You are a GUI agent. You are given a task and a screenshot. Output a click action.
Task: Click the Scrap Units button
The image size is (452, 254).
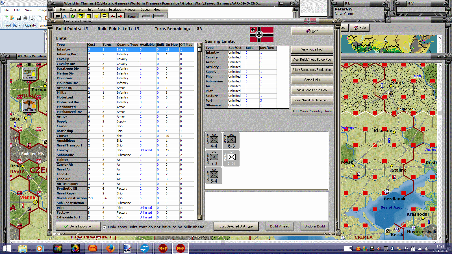tap(312, 80)
